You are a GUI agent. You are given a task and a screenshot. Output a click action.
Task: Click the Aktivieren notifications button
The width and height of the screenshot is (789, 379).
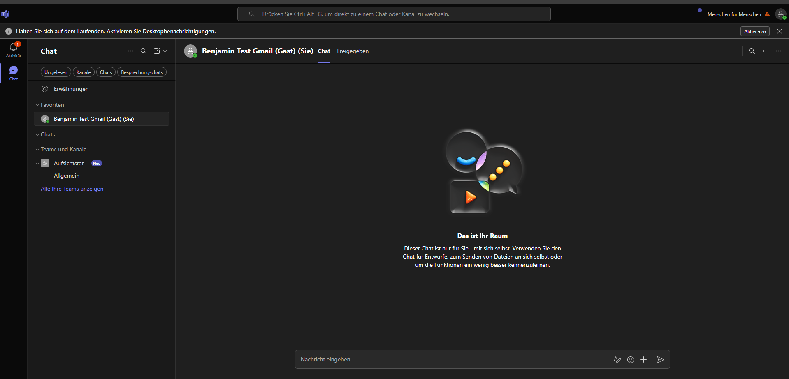tap(754, 32)
